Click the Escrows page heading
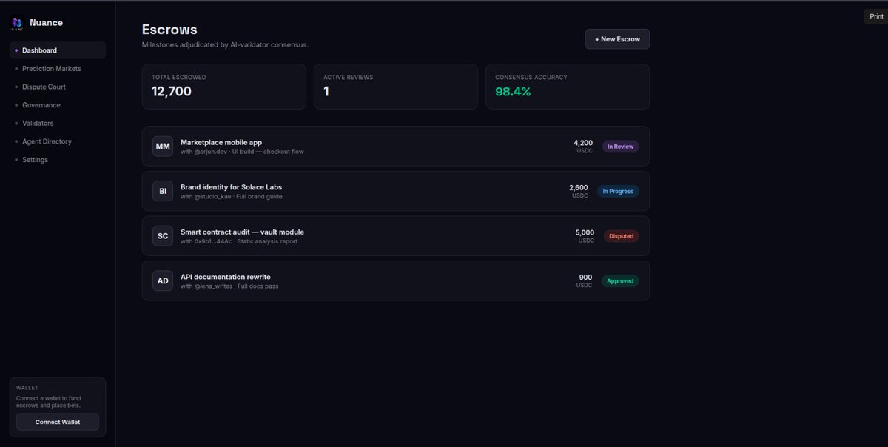 [169, 30]
